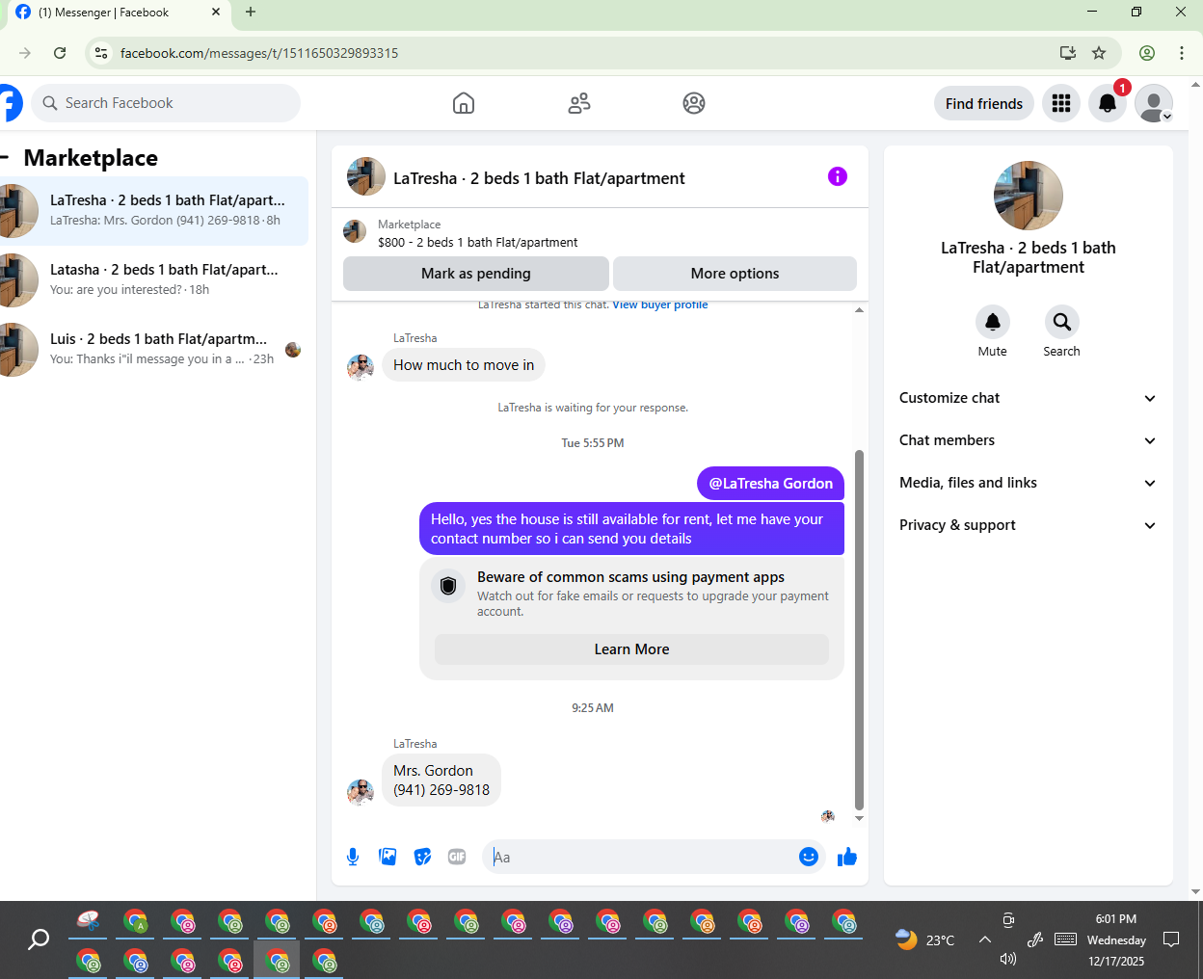Open the notifications bell
Viewport: 1203px width, 979px height.
tap(1108, 103)
